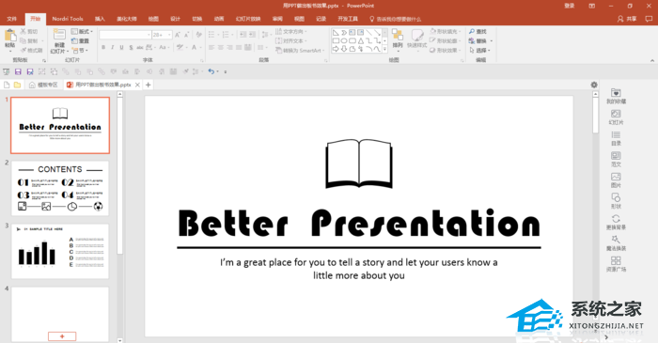Toggle Bold formatting

pyautogui.click(x=103, y=47)
